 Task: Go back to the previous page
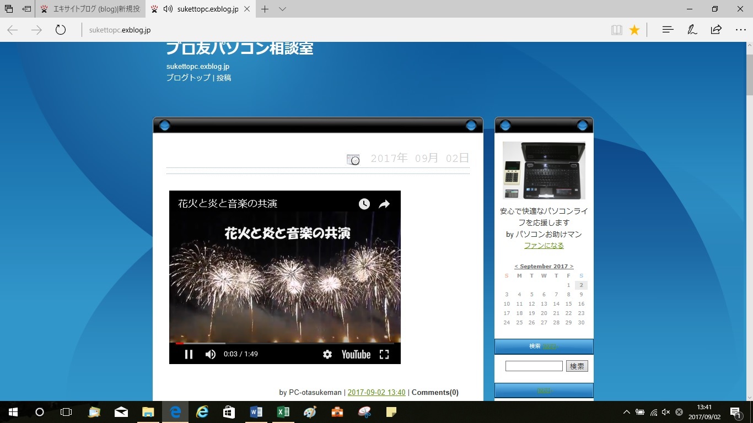[12, 30]
